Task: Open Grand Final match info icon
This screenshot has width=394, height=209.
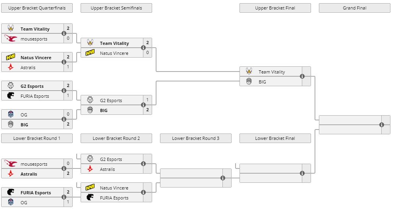Action: [x=382, y=125]
